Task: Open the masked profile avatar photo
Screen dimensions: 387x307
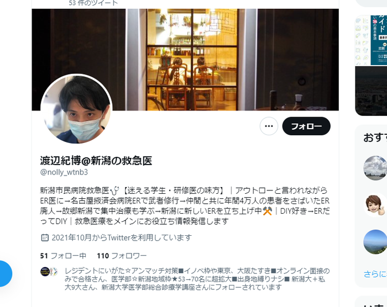Action: pyautogui.click(x=76, y=109)
